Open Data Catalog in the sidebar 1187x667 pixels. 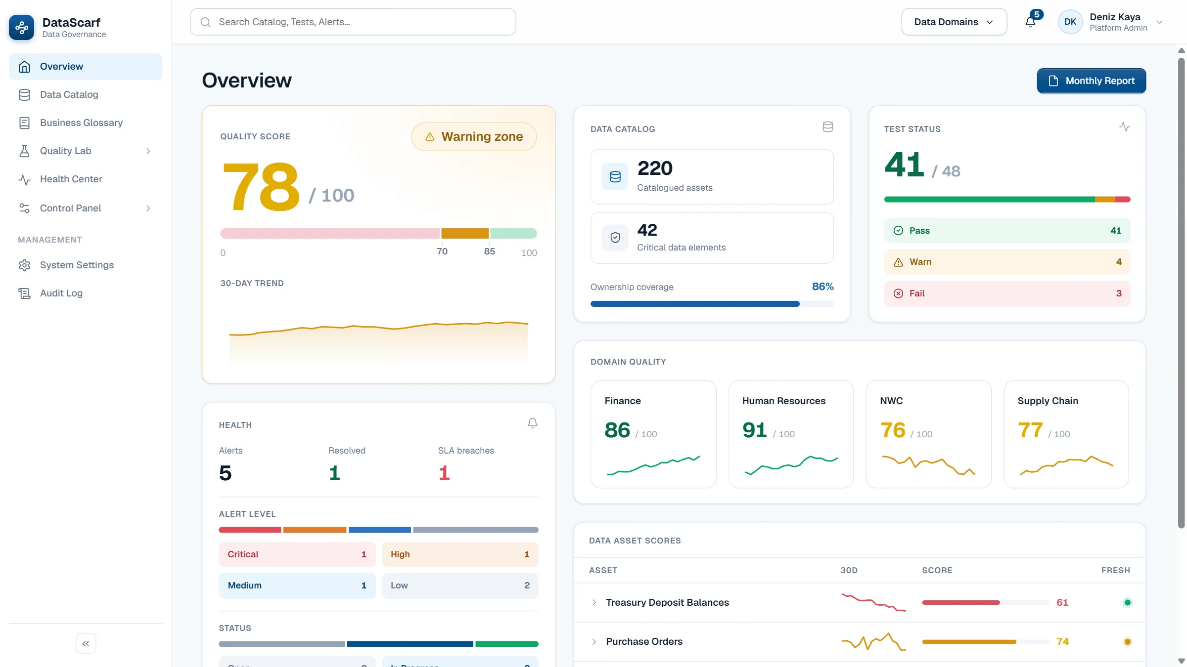tap(86, 95)
